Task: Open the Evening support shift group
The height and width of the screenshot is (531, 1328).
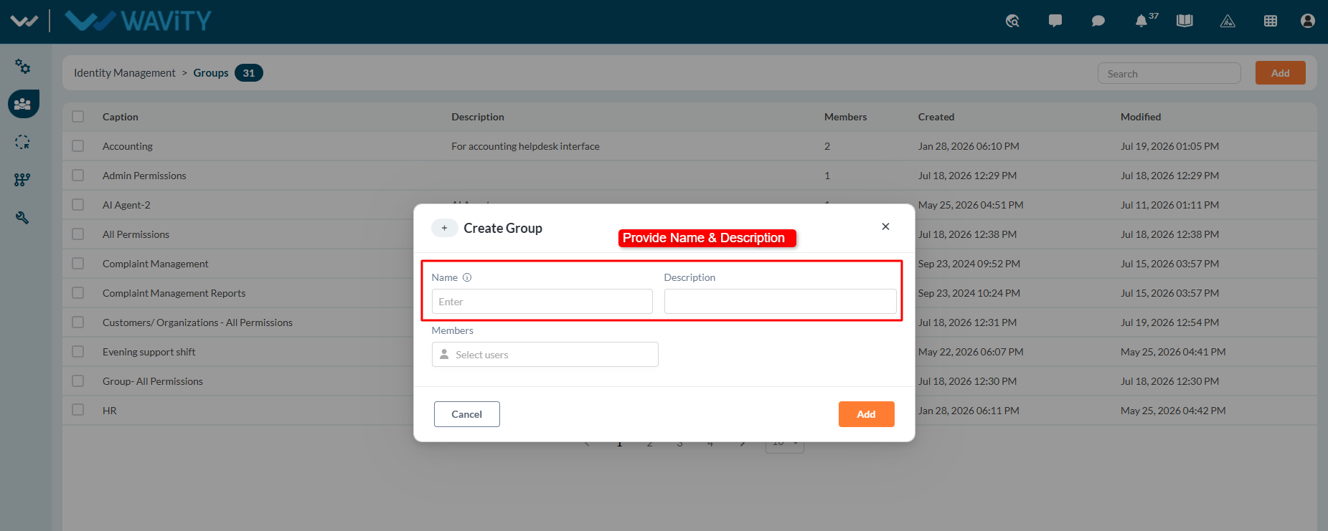Action: point(149,352)
